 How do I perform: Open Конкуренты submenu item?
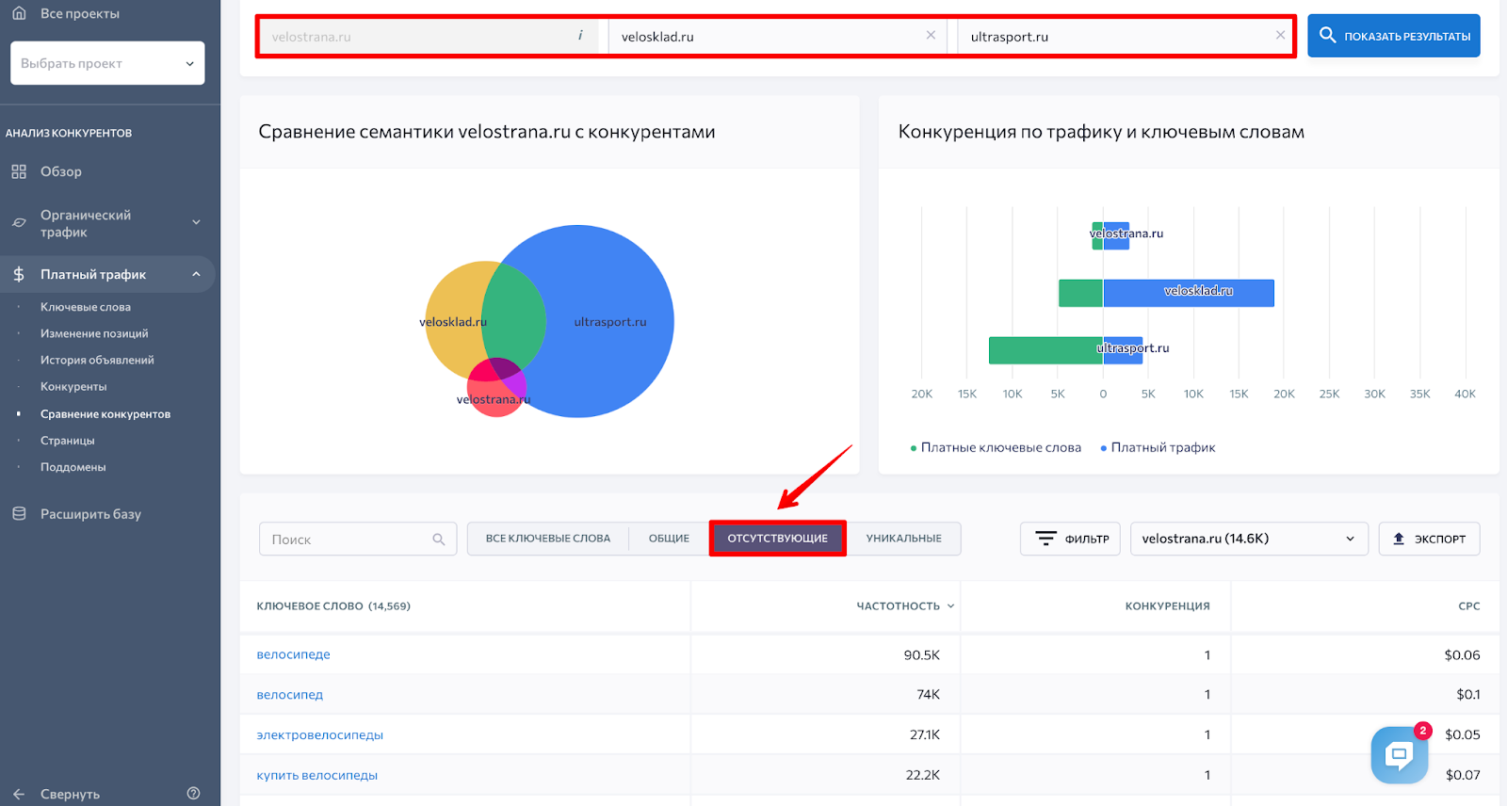click(73, 386)
